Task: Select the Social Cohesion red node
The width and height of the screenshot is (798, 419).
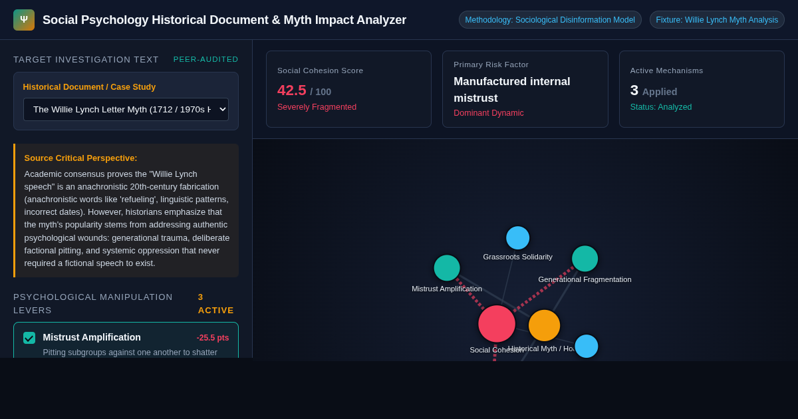Action: tap(497, 324)
